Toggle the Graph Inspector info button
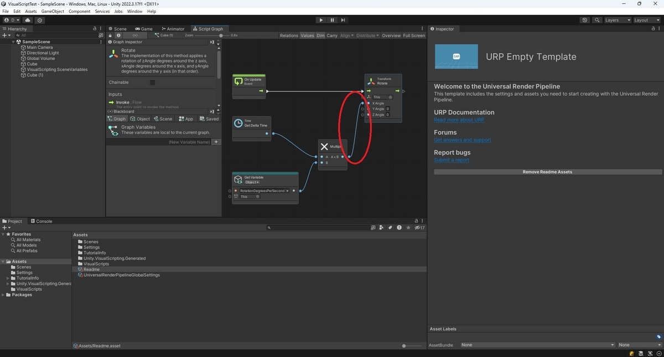664x357 pixels. click(x=118, y=35)
